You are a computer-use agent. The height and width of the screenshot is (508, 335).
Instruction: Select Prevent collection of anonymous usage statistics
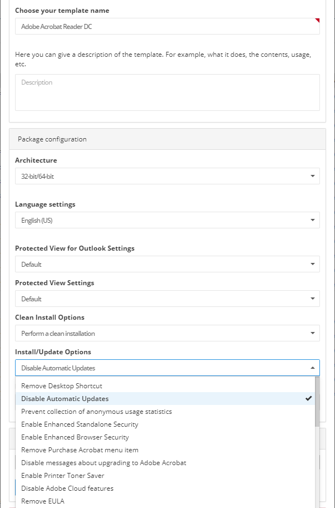click(165, 412)
